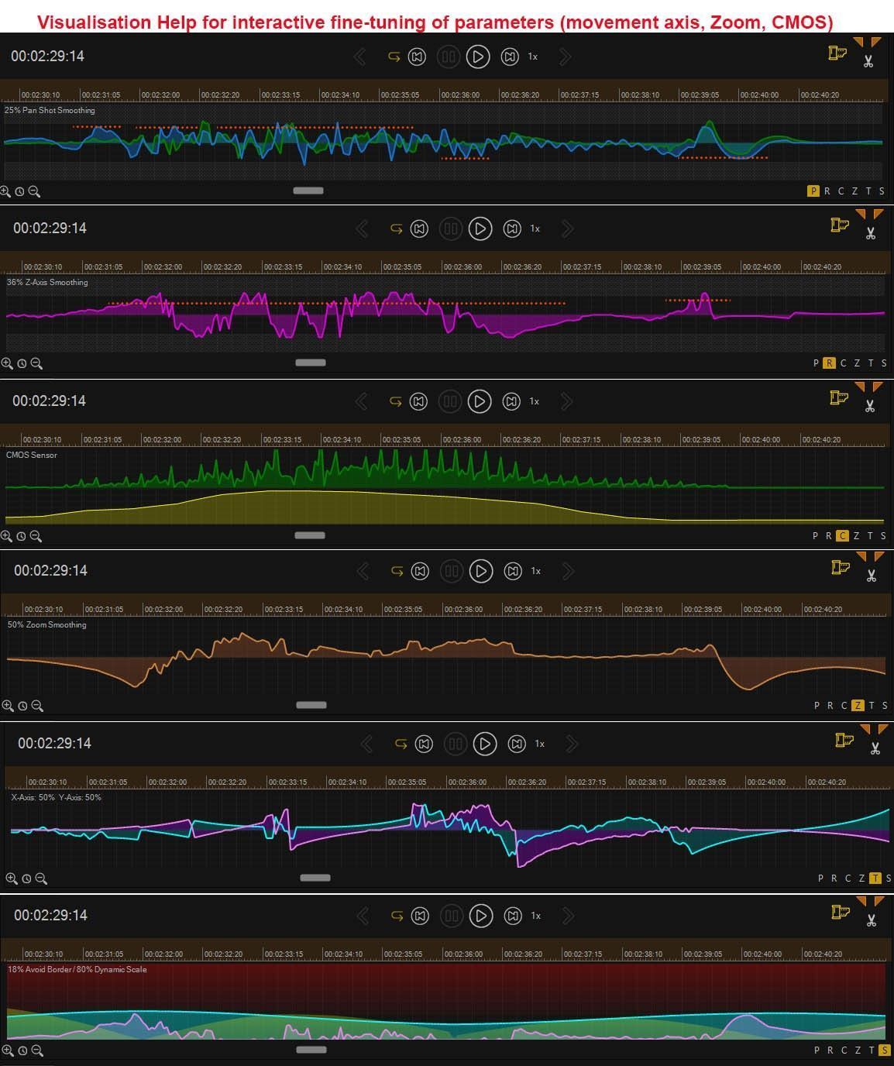Click the R letter in Zoom Smoothing panel
This screenshot has height=1066, width=894.
[x=830, y=706]
